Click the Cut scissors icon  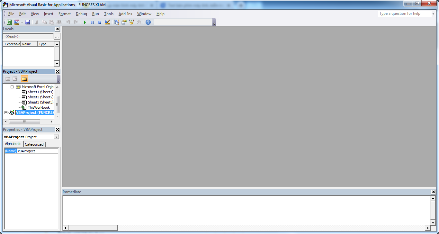point(37,22)
